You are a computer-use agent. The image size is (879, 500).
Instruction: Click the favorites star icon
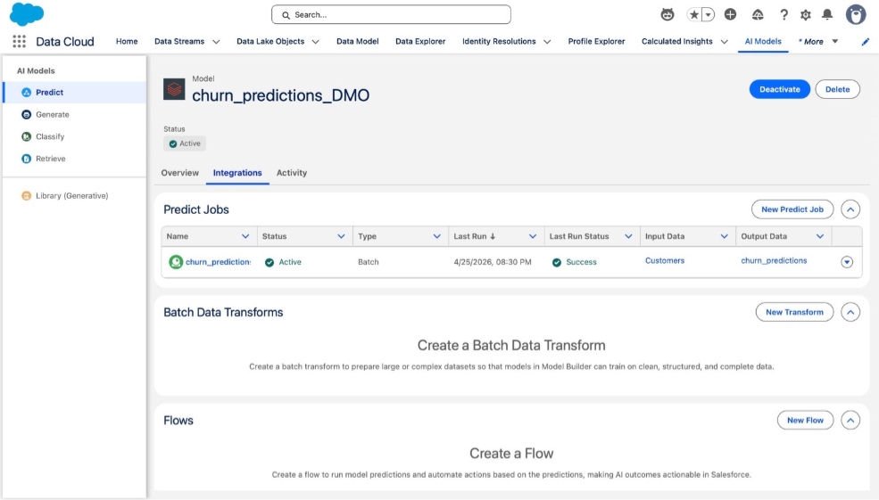click(694, 14)
